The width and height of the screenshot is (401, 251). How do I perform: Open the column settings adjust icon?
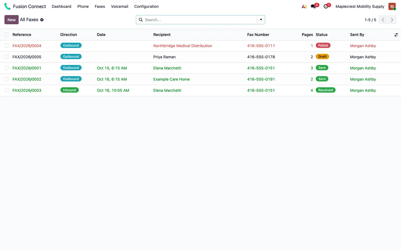click(396, 35)
